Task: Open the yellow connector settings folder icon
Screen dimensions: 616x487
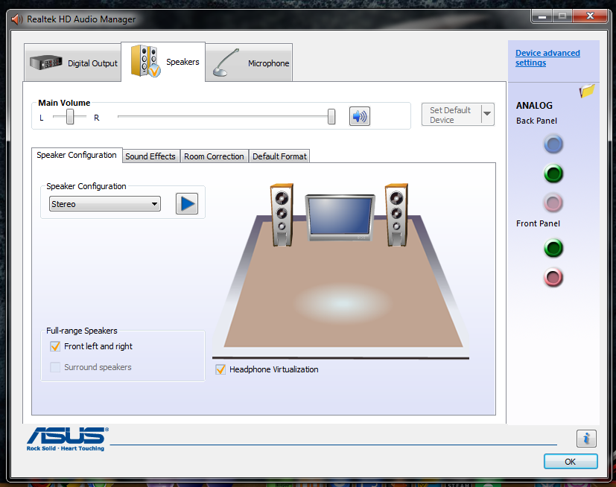Action: pyautogui.click(x=587, y=91)
